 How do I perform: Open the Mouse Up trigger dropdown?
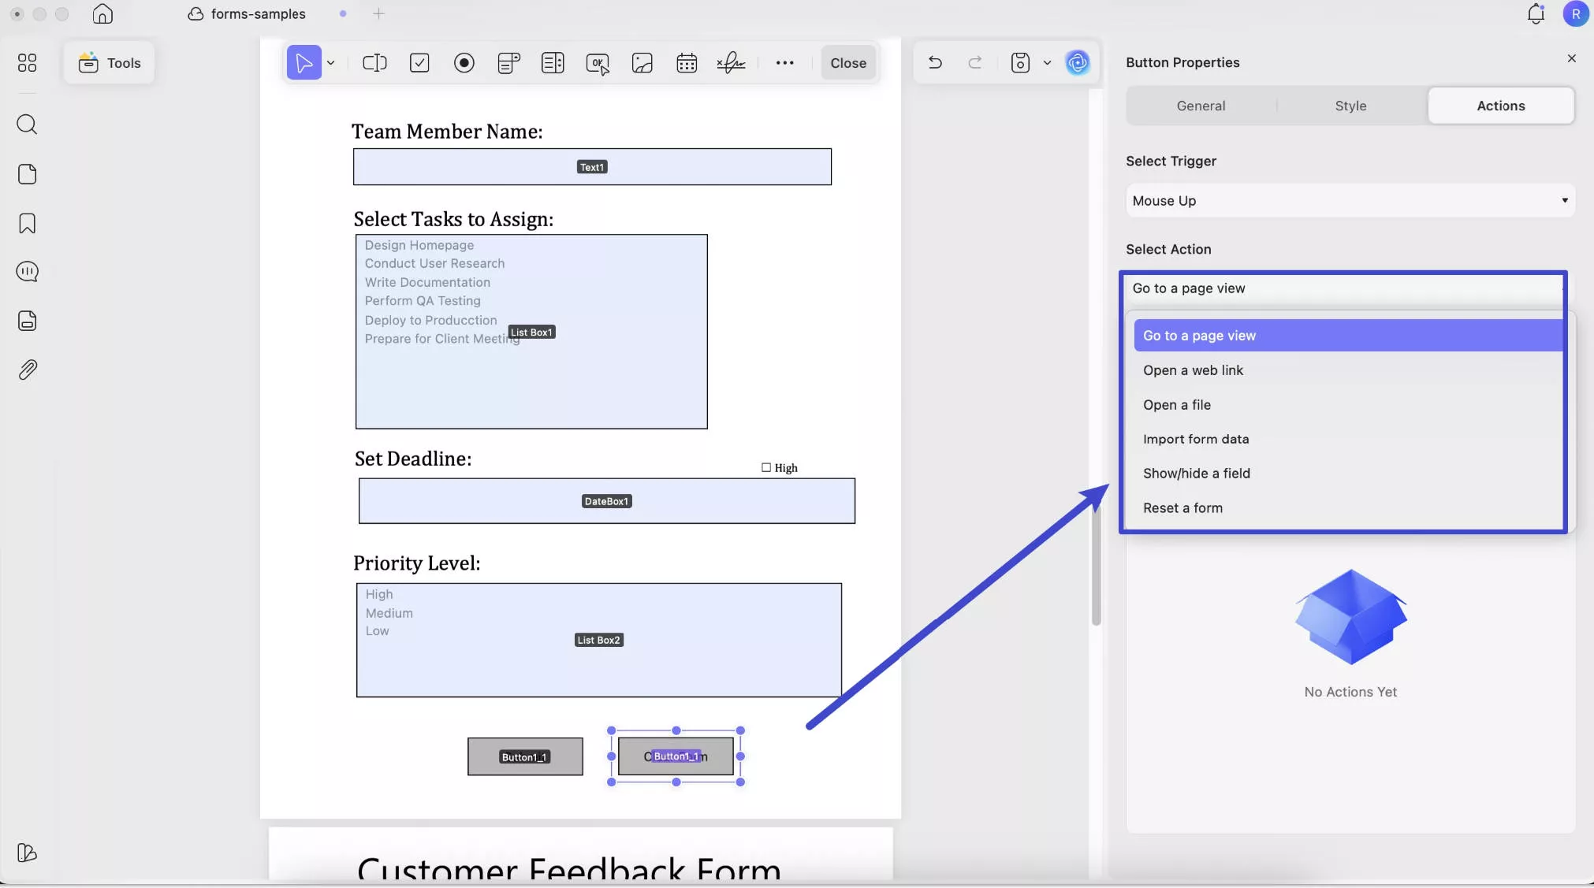coord(1350,201)
